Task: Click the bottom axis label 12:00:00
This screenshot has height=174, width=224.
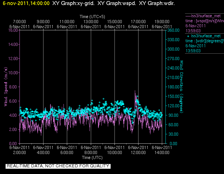Action: click(138, 153)
